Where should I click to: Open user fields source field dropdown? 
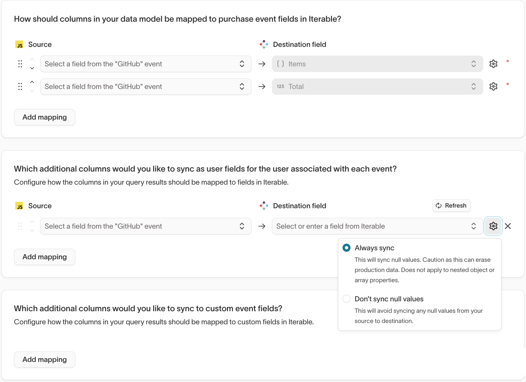tap(146, 226)
